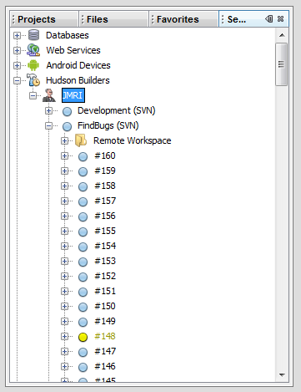
Task: Expand the Databases node
Action: 17,35
